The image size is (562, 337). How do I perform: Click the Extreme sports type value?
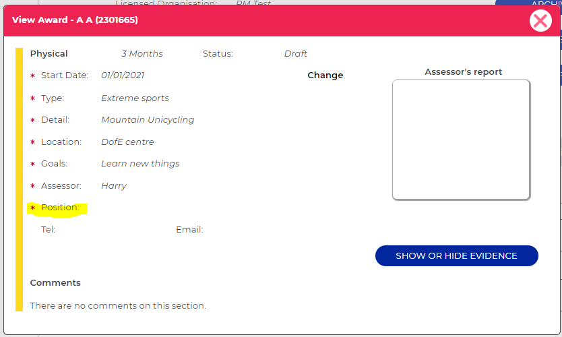click(x=135, y=98)
